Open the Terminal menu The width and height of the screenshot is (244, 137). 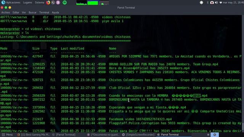44,13
